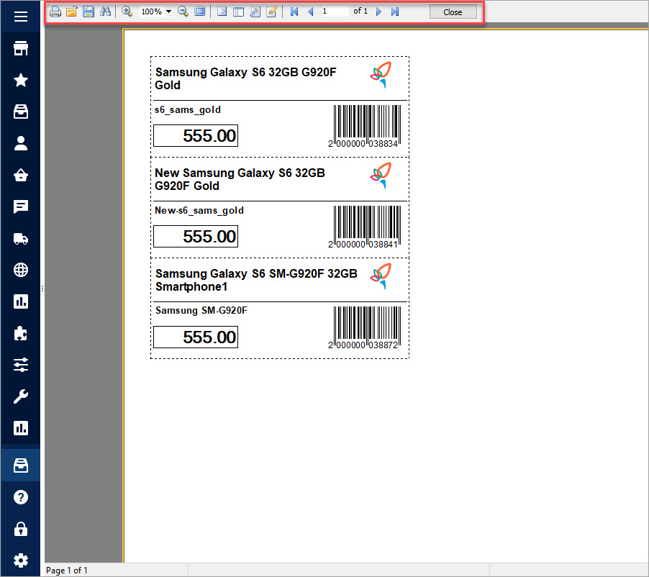Image resolution: width=649 pixels, height=577 pixels.
Task: Go to the next page
Action: pos(378,12)
